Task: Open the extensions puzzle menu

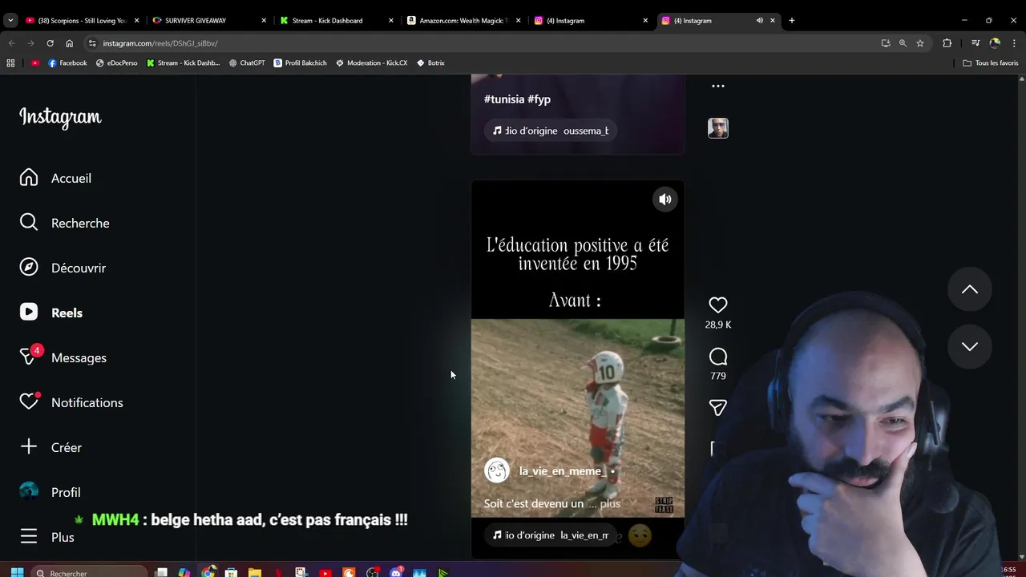Action: coord(947,43)
